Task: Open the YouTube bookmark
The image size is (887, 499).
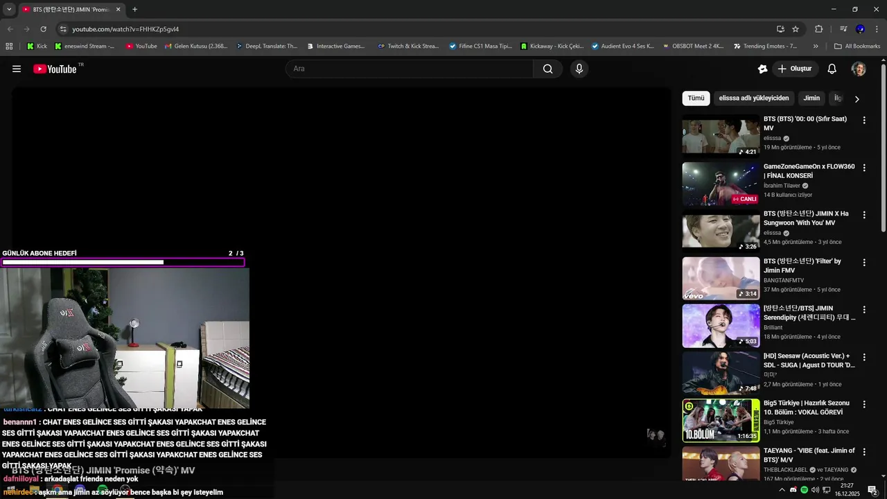Action: [141, 46]
